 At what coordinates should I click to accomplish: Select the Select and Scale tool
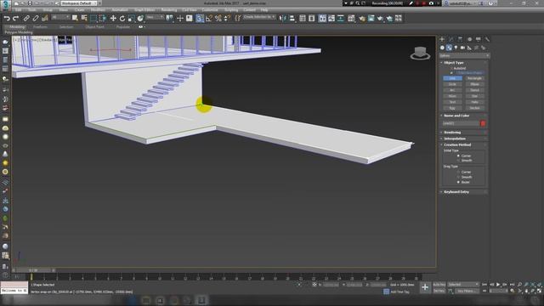[131, 18]
